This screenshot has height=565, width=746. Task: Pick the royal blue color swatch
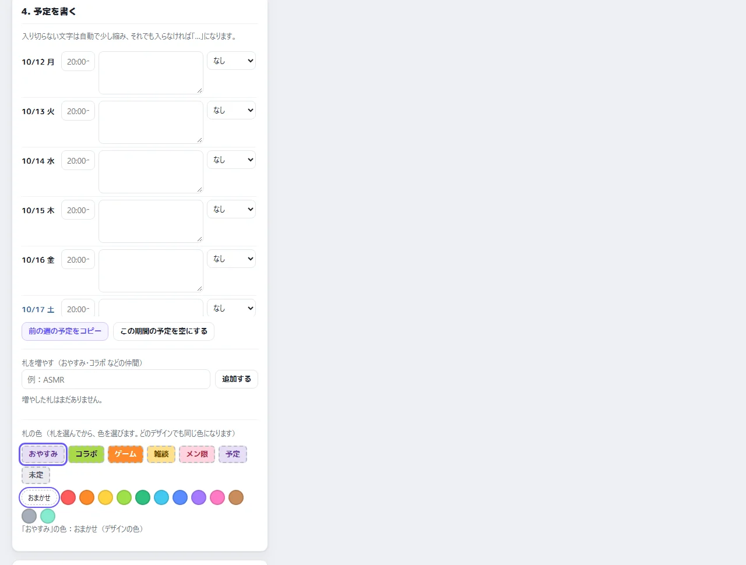180,497
